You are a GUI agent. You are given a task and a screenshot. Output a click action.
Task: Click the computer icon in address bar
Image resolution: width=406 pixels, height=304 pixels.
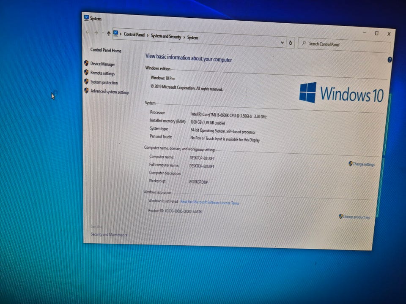click(x=116, y=33)
